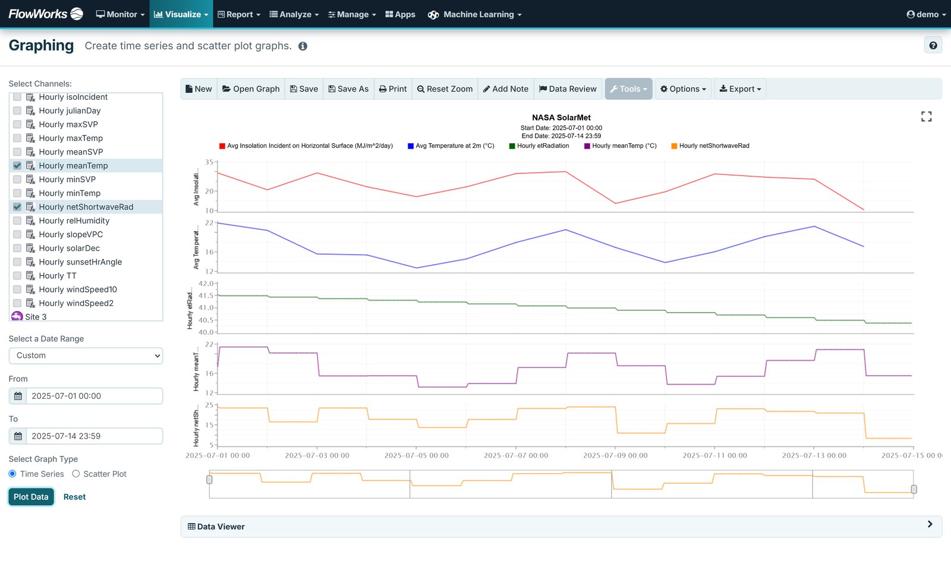951x573 pixels.
Task: Select the Scatter Plot radio button
Action: [75, 474]
